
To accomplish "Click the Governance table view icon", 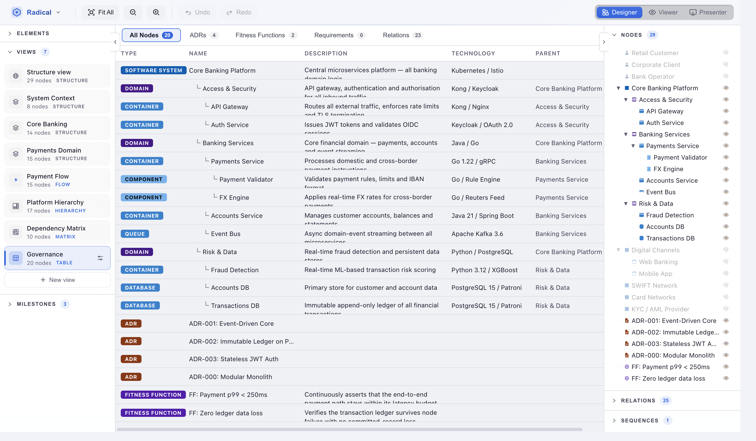I will [x=15, y=258].
